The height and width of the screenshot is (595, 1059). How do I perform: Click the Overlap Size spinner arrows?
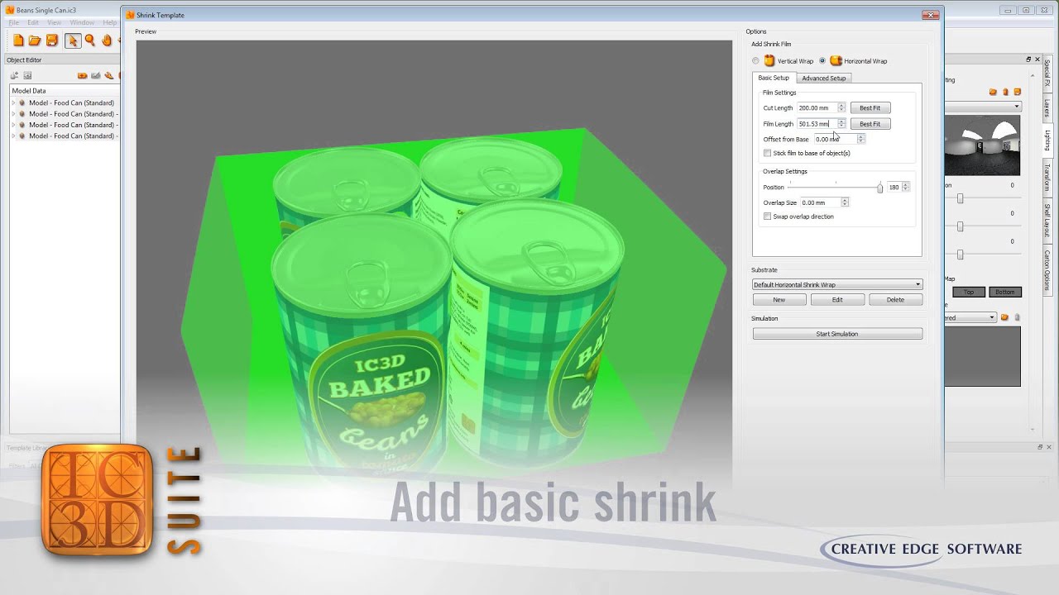tap(845, 202)
